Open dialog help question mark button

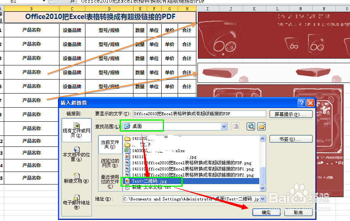[302, 103]
